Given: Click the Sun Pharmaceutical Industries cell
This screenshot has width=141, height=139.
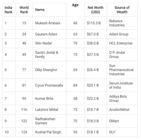Looking at the screenshot, I should point(121,70).
